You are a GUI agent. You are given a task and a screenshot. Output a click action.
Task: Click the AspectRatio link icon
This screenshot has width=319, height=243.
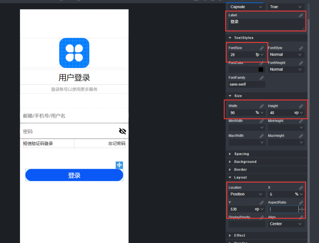[301, 203]
